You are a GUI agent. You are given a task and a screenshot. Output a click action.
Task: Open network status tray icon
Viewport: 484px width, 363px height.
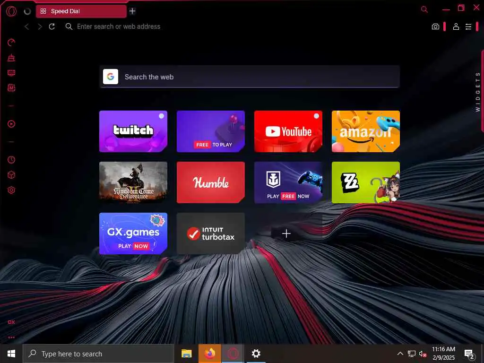click(412, 354)
